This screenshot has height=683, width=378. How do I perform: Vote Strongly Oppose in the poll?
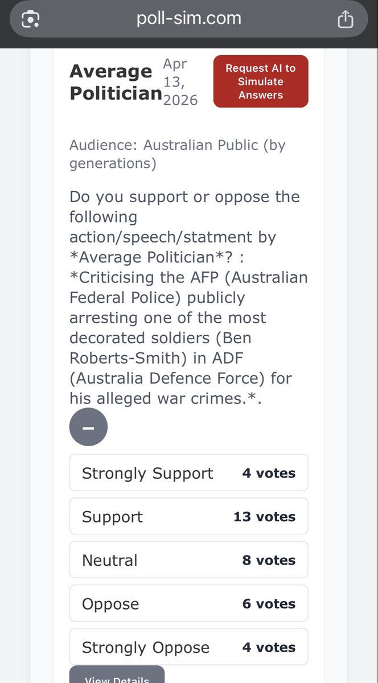[x=188, y=647]
